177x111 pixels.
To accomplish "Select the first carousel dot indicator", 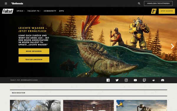I will pos(86,74).
